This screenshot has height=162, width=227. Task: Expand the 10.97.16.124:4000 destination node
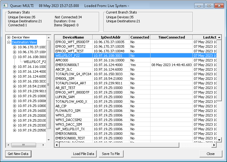(x=14, y=72)
